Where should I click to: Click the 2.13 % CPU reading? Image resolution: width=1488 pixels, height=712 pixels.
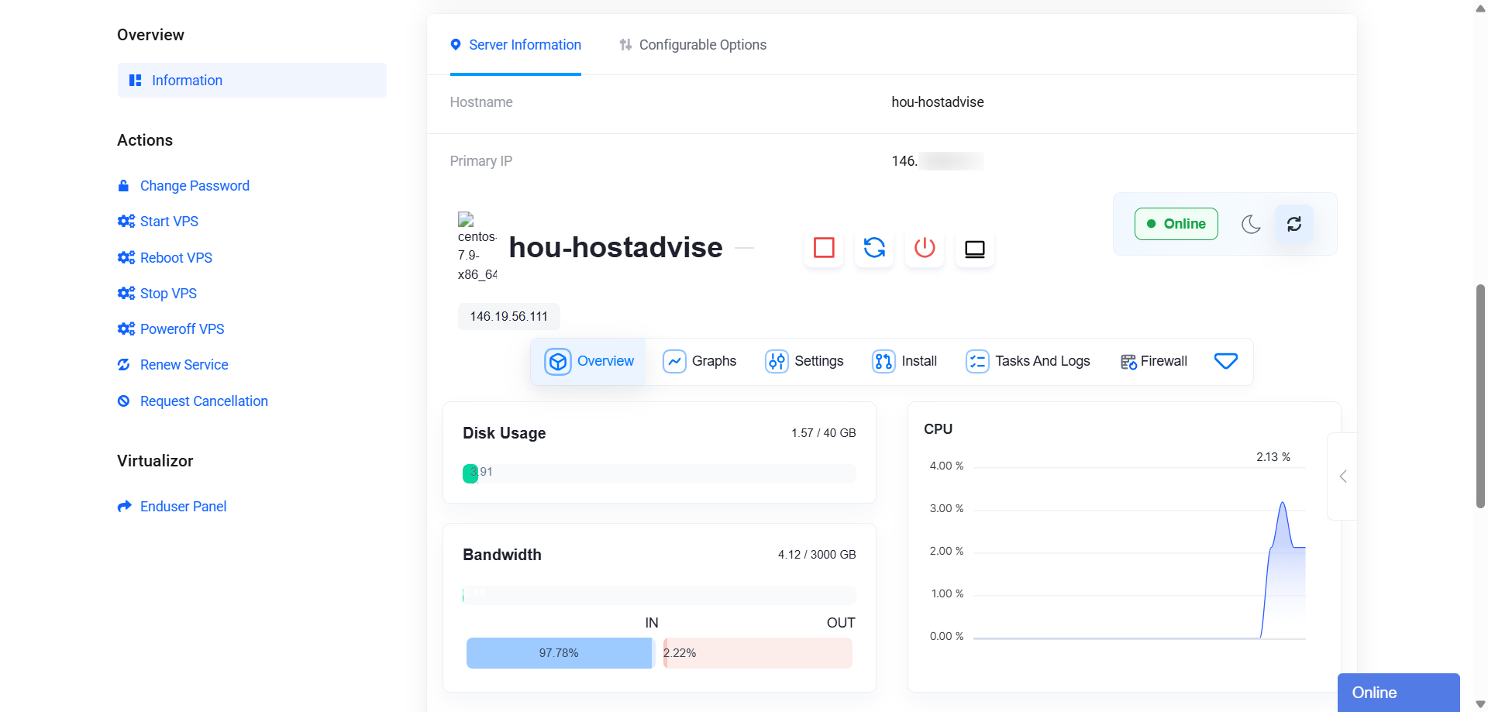[1273, 457]
